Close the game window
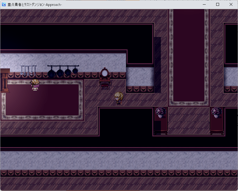Screen dimensions: 238x191 [231, 5]
